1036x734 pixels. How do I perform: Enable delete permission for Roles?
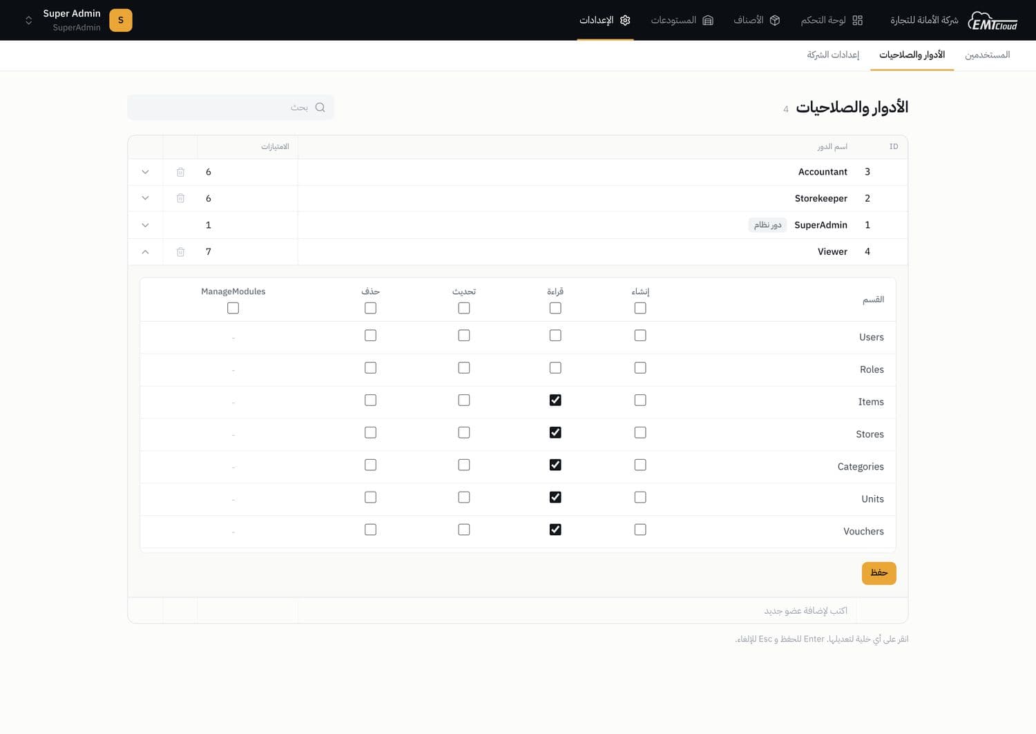pyautogui.click(x=371, y=368)
